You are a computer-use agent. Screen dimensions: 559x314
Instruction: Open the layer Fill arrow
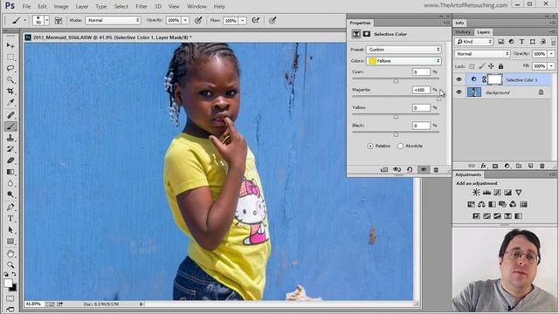click(551, 66)
